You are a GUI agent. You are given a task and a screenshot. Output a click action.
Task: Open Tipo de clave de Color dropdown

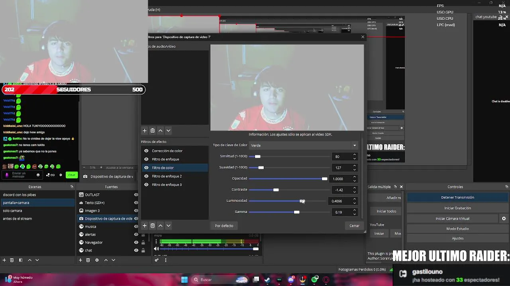(x=304, y=145)
